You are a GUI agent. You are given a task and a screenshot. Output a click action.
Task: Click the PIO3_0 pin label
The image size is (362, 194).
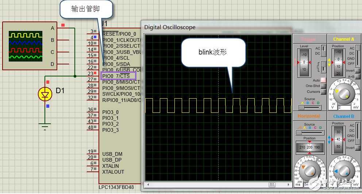click(110, 112)
